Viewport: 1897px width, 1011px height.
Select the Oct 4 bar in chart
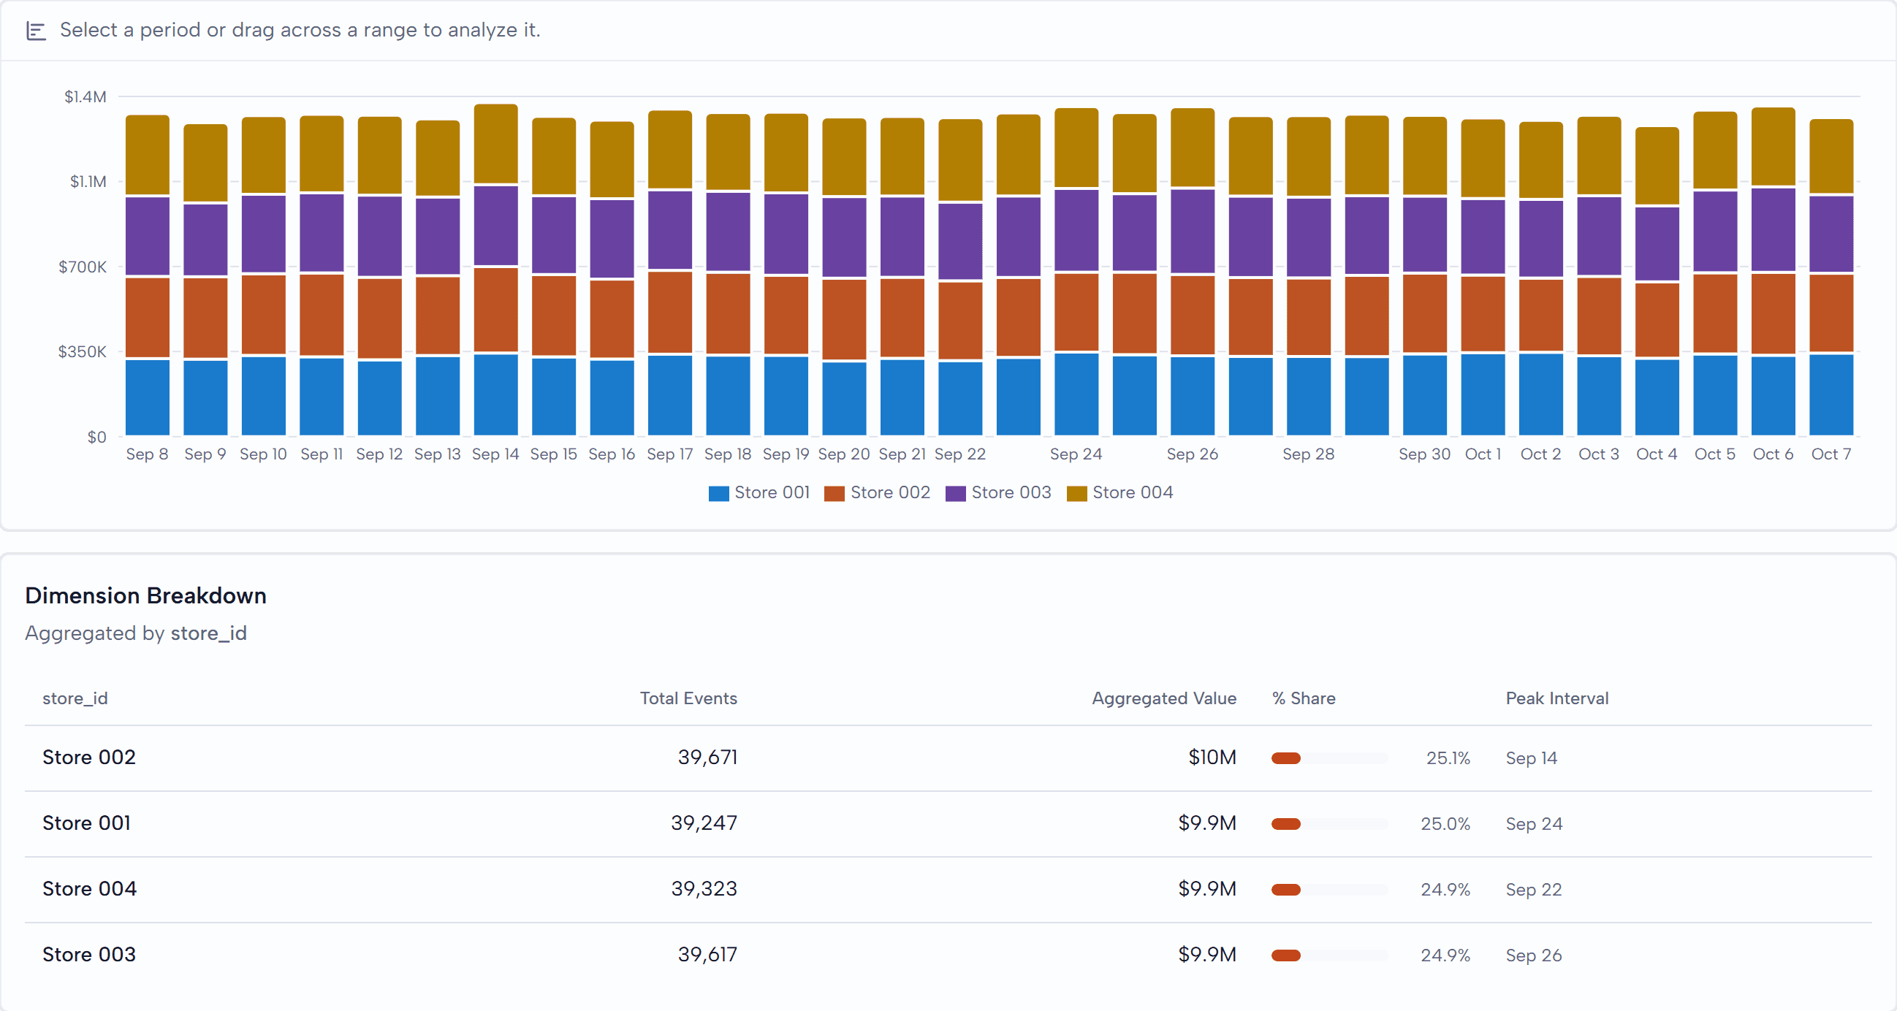coord(1657,281)
